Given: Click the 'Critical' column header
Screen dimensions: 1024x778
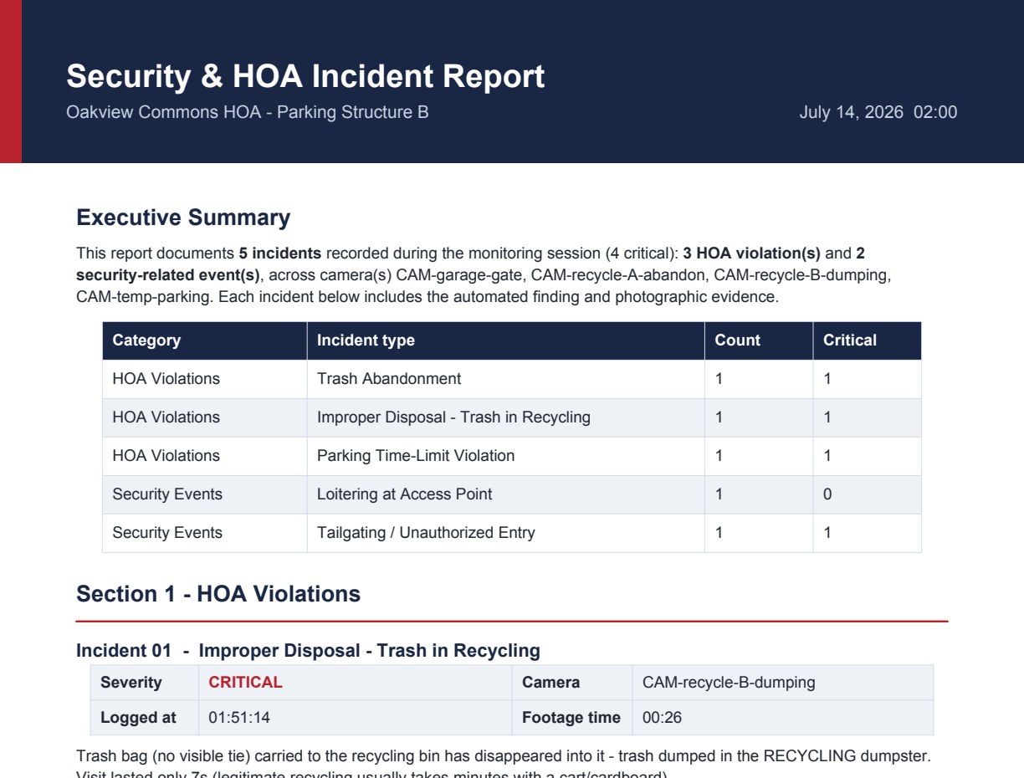Looking at the screenshot, I should pos(867,340).
